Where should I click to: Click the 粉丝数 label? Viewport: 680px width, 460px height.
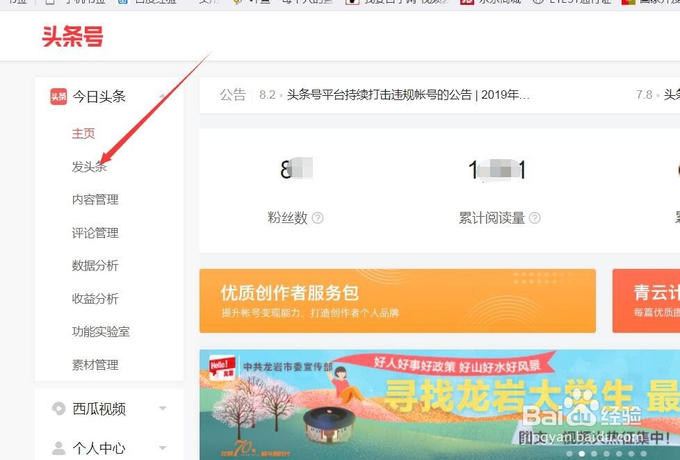288,217
